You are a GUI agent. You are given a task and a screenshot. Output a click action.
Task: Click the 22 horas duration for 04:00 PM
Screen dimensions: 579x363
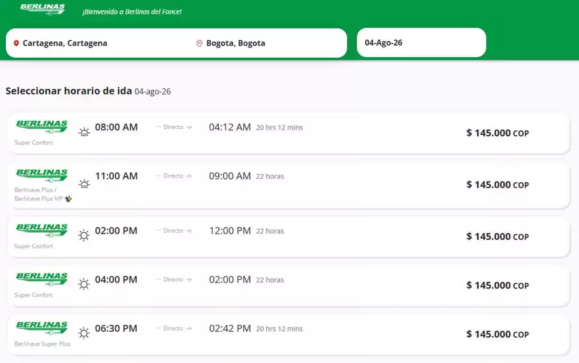tap(270, 280)
